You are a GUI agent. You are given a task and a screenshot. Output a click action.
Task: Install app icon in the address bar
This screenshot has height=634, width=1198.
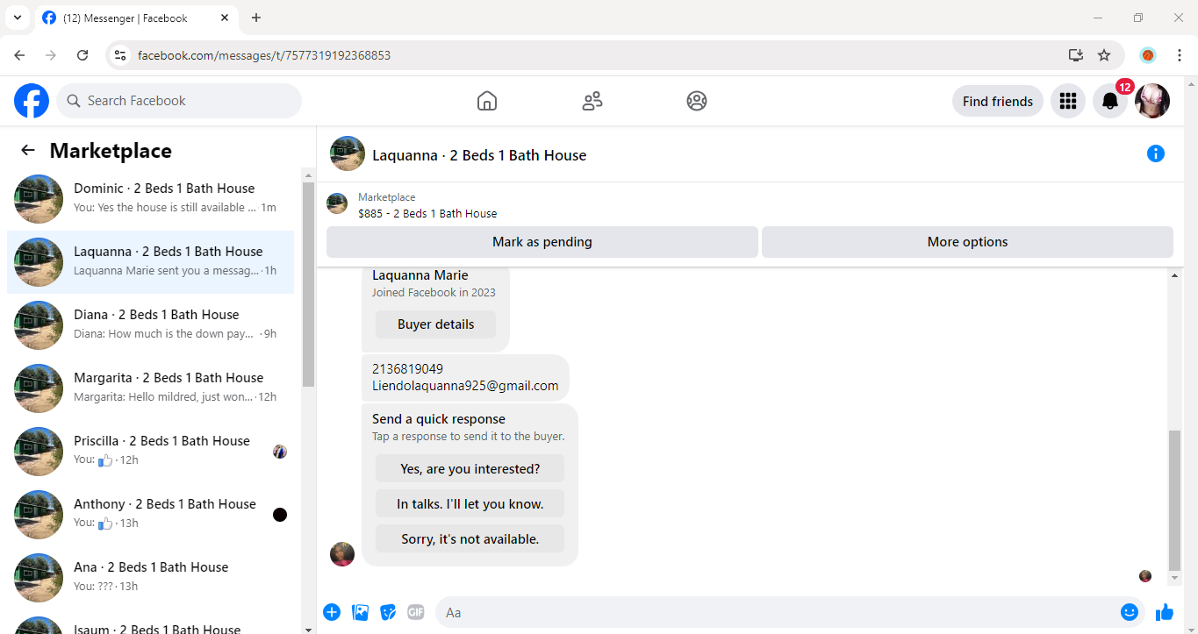[x=1076, y=55]
